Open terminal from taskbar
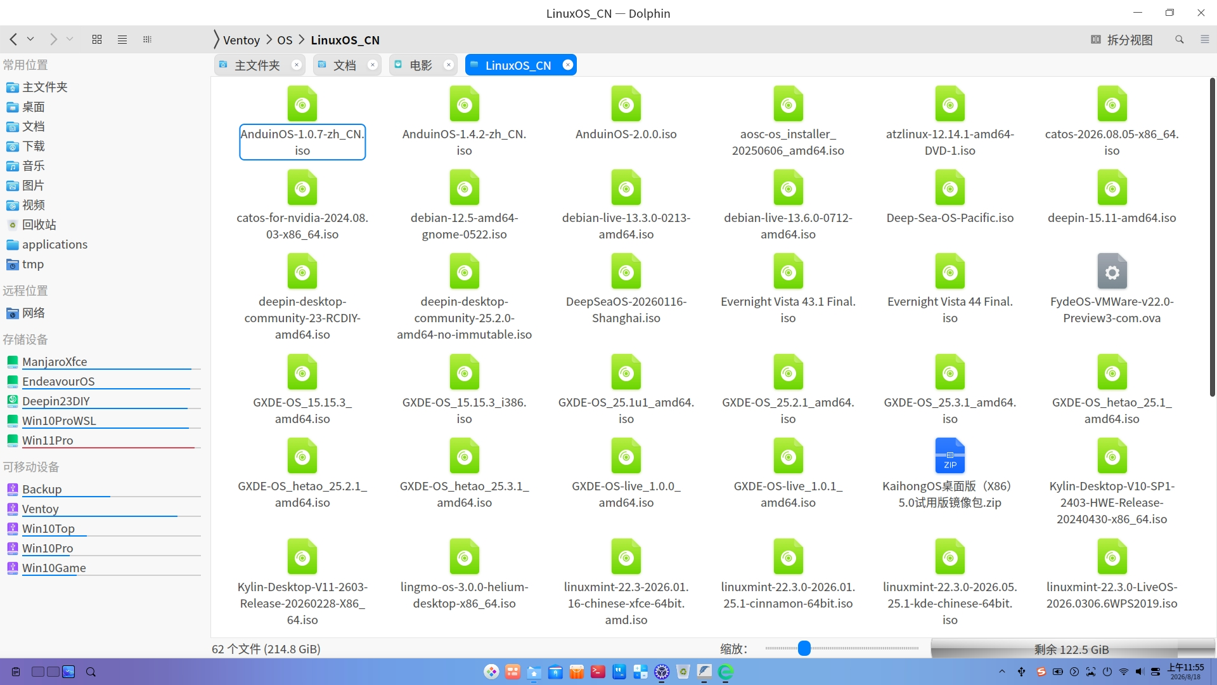This screenshot has width=1217, height=685. click(598, 672)
